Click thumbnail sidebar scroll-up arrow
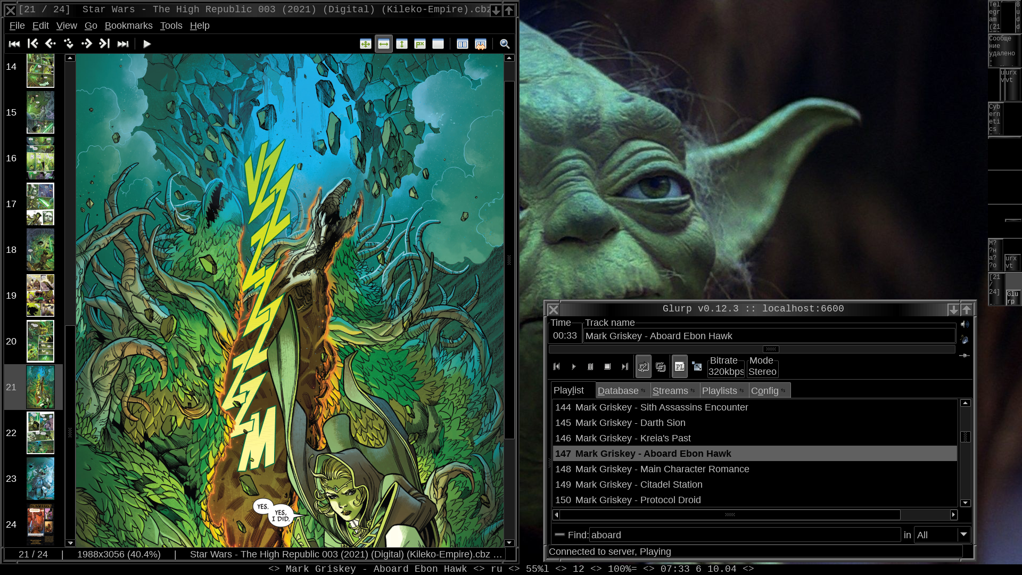The width and height of the screenshot is (1022, 575). [70, 58]
